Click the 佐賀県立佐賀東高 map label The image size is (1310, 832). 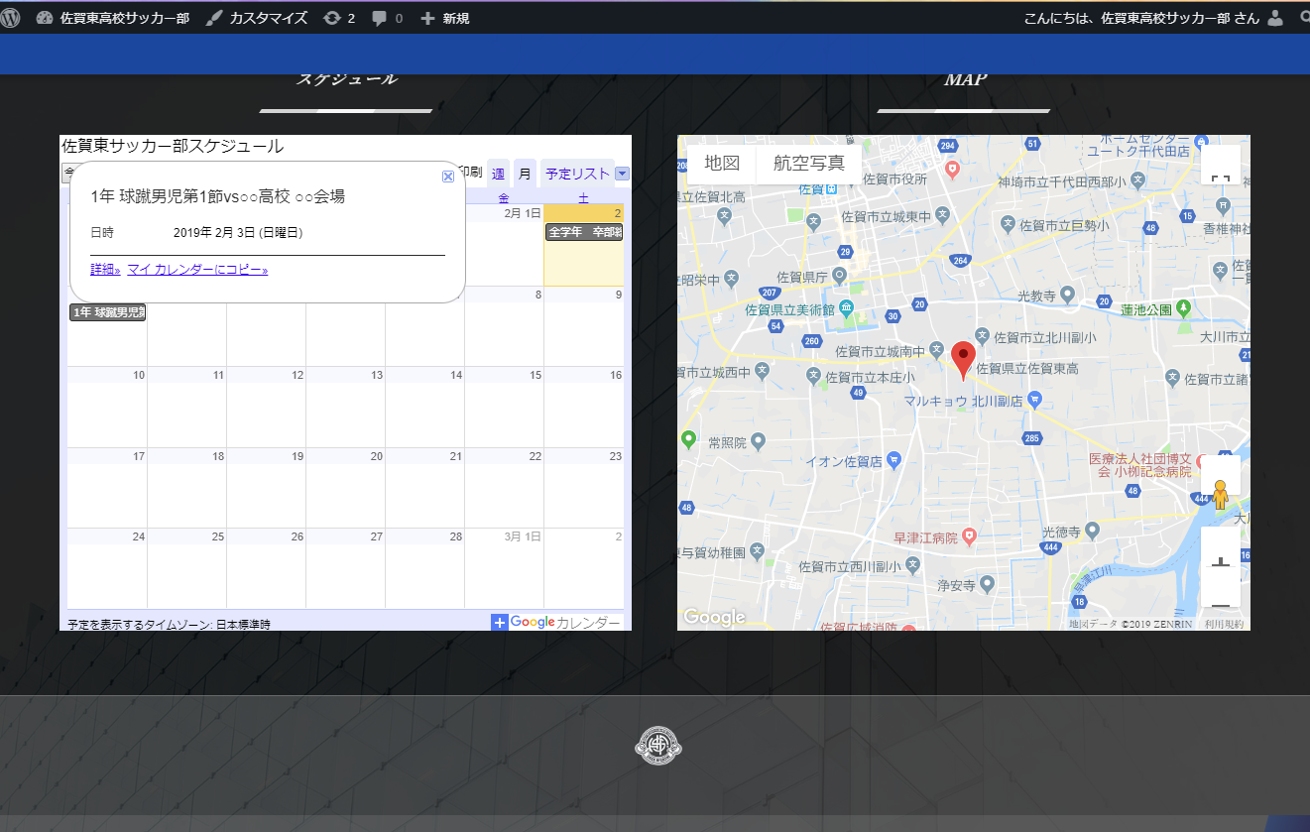[x=1027, y=368]
